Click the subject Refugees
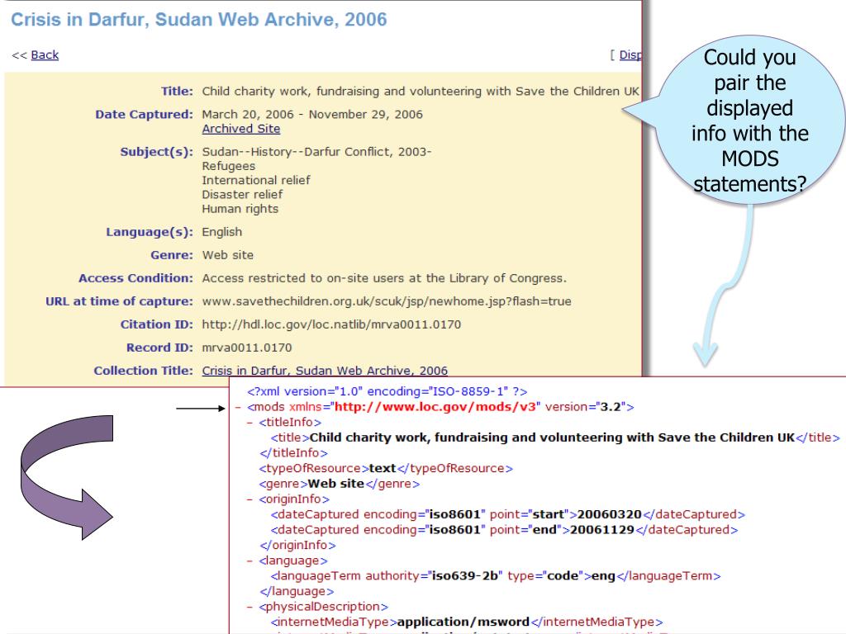 pyautogui.click(x=228, y=166)
